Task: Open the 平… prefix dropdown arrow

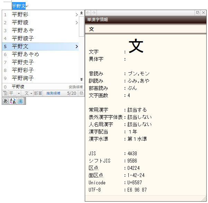Action: [19, 93]
